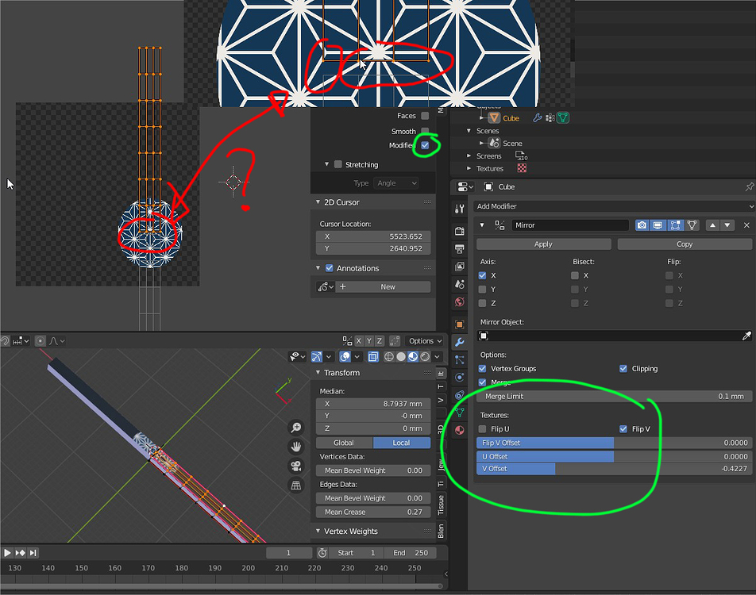Screen dimensions: 756x595
Task: Open the World properties tab
Action: click(x=460, y=302)
